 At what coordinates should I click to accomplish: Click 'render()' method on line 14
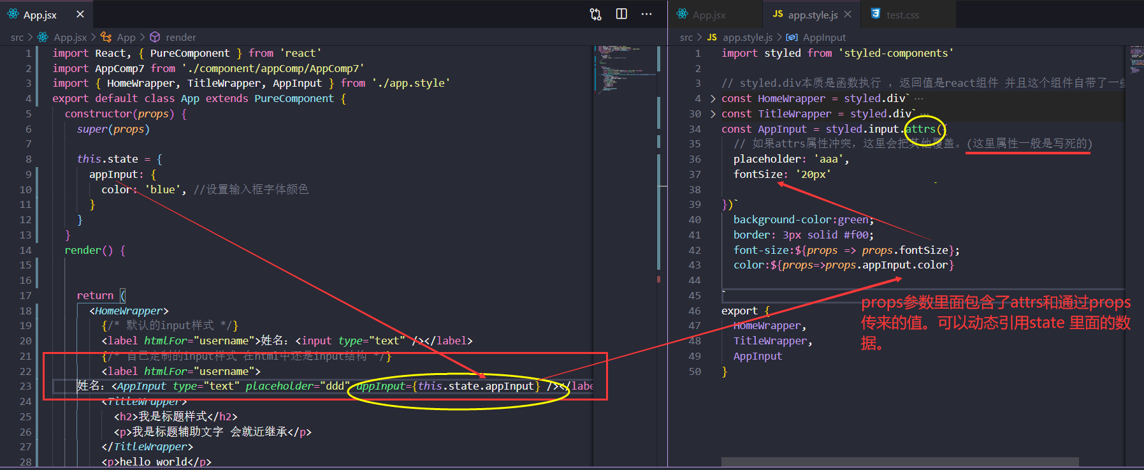point(89,251)
